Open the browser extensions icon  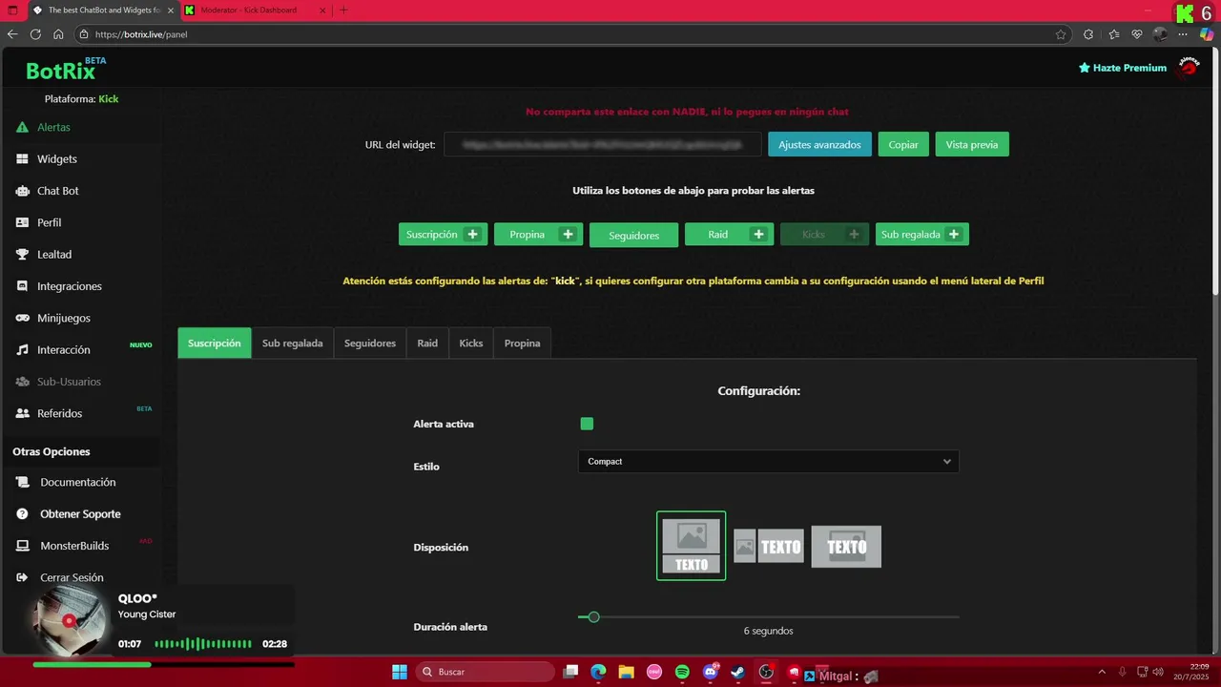[x=1088, y=34]
